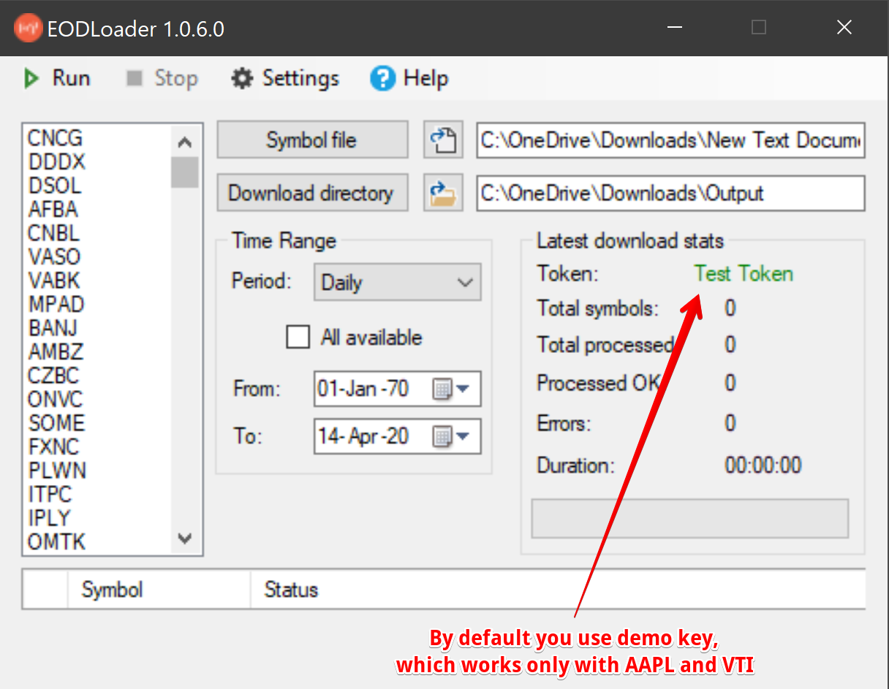Select ITPC in the symbol list
The height and width of the screenshot is (689, 889).
(x=50, y=494)
